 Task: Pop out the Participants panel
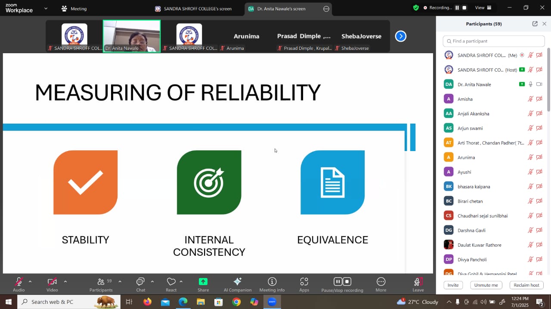pos(535,24)
